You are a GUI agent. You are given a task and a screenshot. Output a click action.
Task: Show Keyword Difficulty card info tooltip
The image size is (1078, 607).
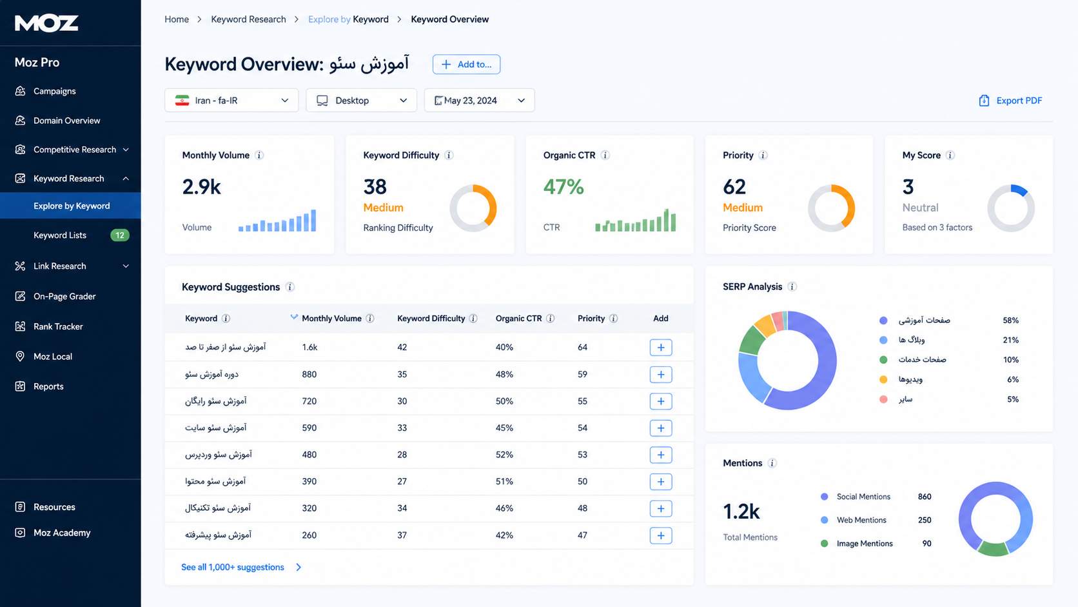coord(449,155)
